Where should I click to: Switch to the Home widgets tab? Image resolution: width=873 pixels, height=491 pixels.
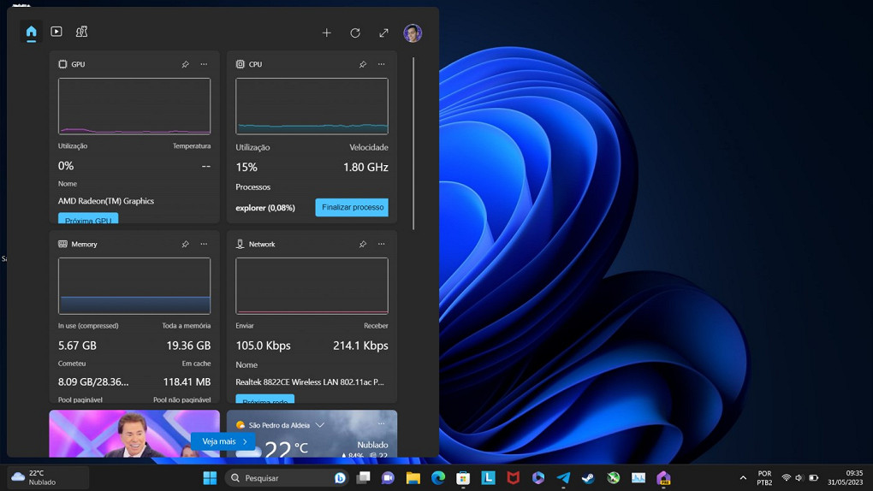point(32,33)
